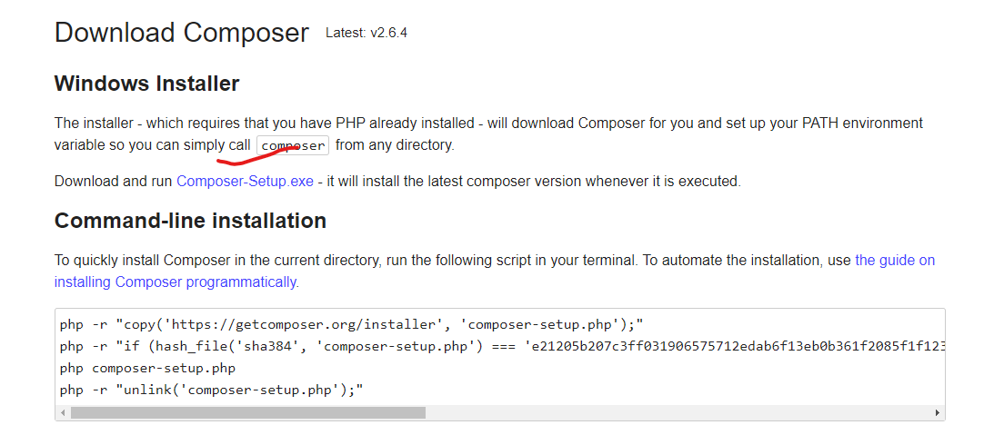Click the paragraph mentioning the PATH environment variable
The height and width of the screenshot is (425, 994).
coord(488,133)
